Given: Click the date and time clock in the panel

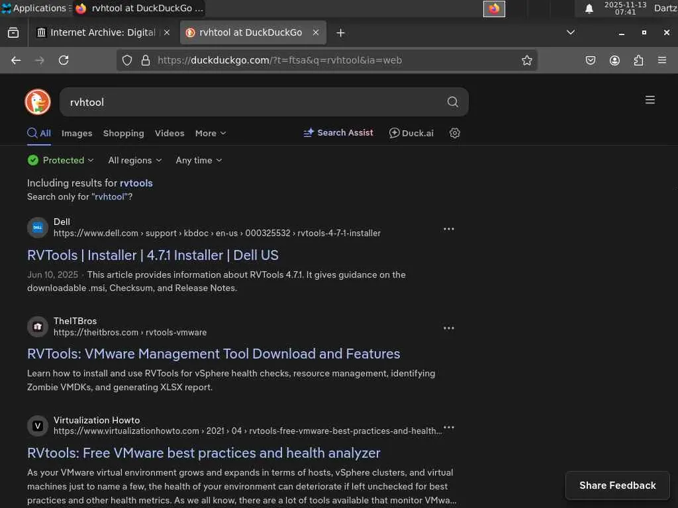Looking at the screenshot, I should pos(625,8).
